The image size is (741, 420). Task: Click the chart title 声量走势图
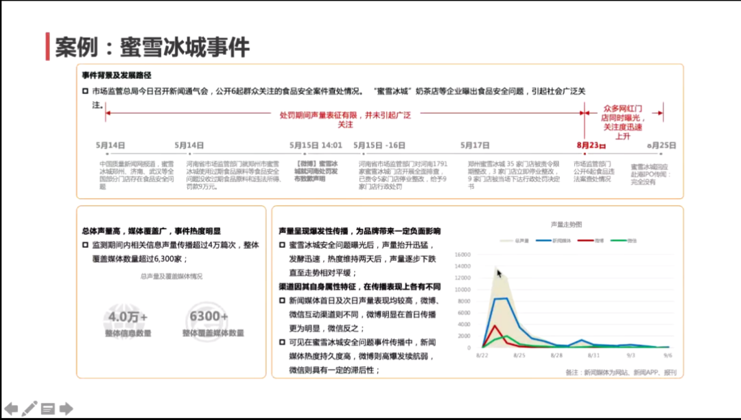click(566, 224)
